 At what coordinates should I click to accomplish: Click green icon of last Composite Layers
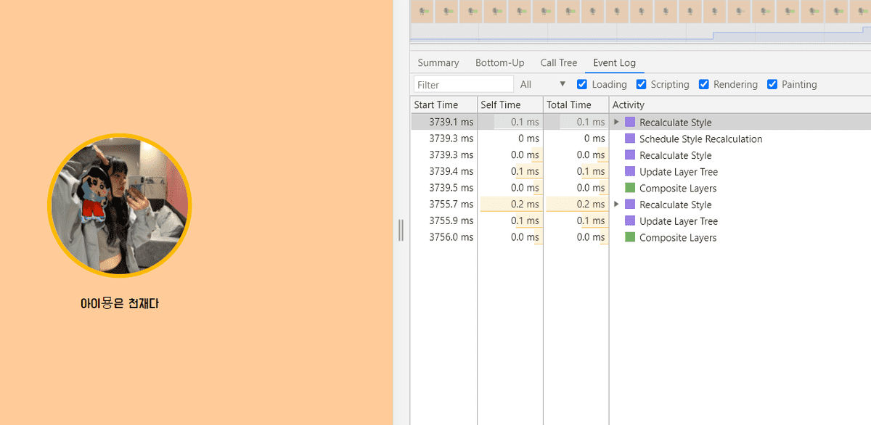[x=629, y=237]
